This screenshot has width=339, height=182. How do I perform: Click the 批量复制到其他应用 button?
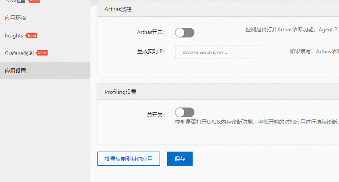tap(128, 159)
